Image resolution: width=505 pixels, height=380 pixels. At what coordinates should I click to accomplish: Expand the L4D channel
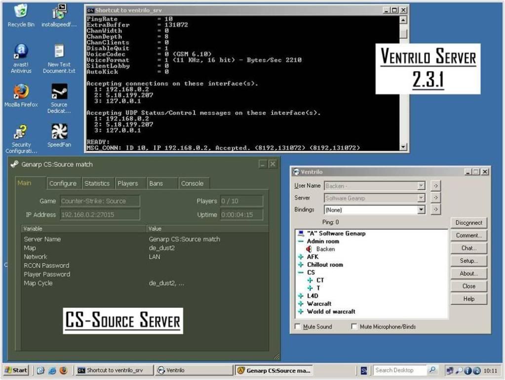301,296
